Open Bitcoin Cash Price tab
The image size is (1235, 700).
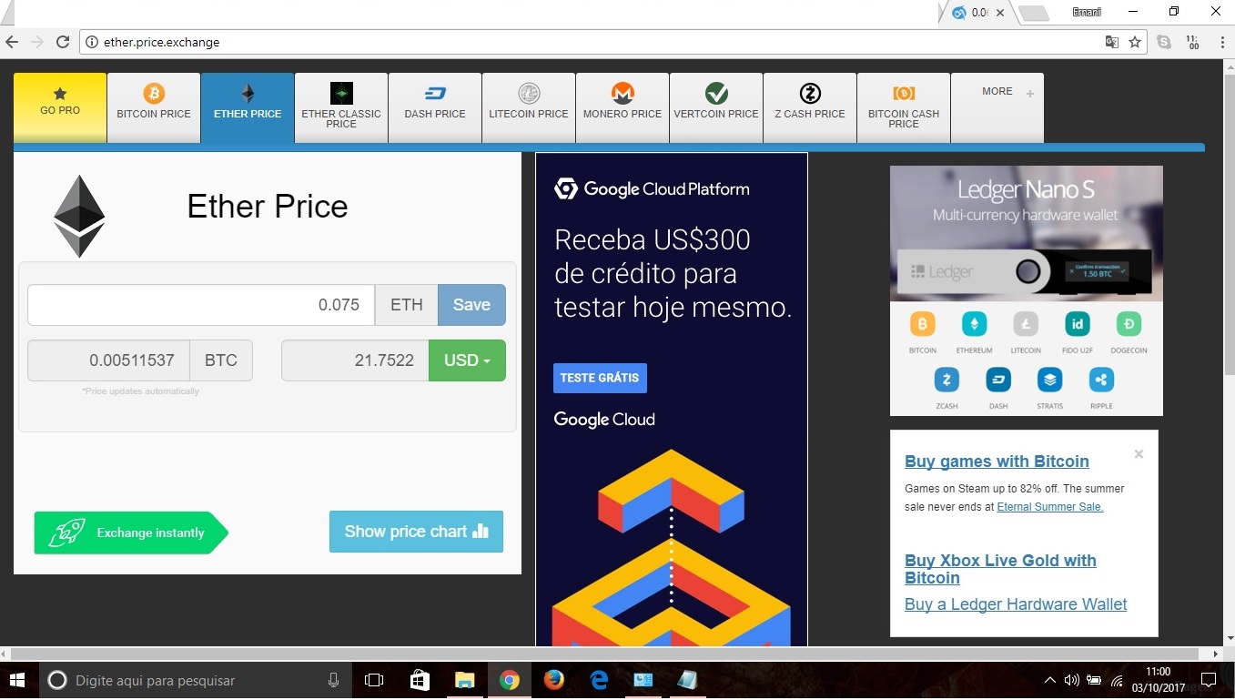pyautogui.click(x=904, y=107)
